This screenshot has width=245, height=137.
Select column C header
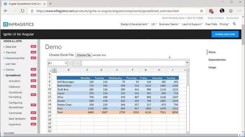pyautogui.click(x=87, y=70)
